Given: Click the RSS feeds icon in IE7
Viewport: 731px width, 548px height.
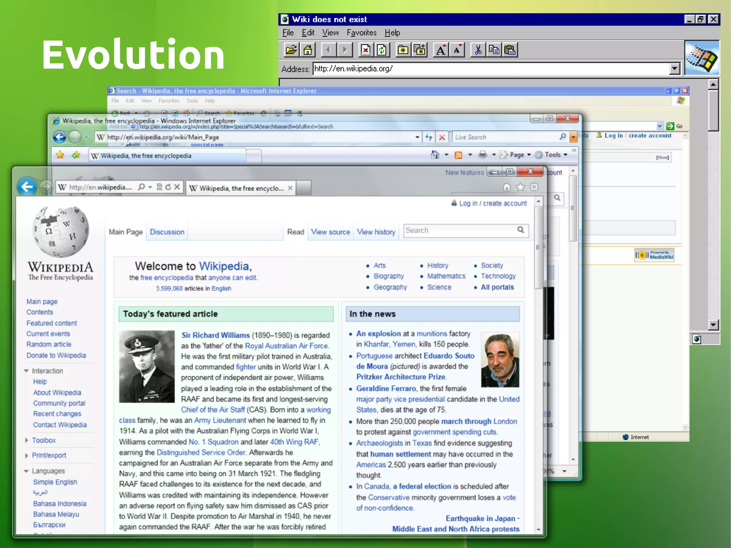Looking at the screenshot, I should click(458, 155).
